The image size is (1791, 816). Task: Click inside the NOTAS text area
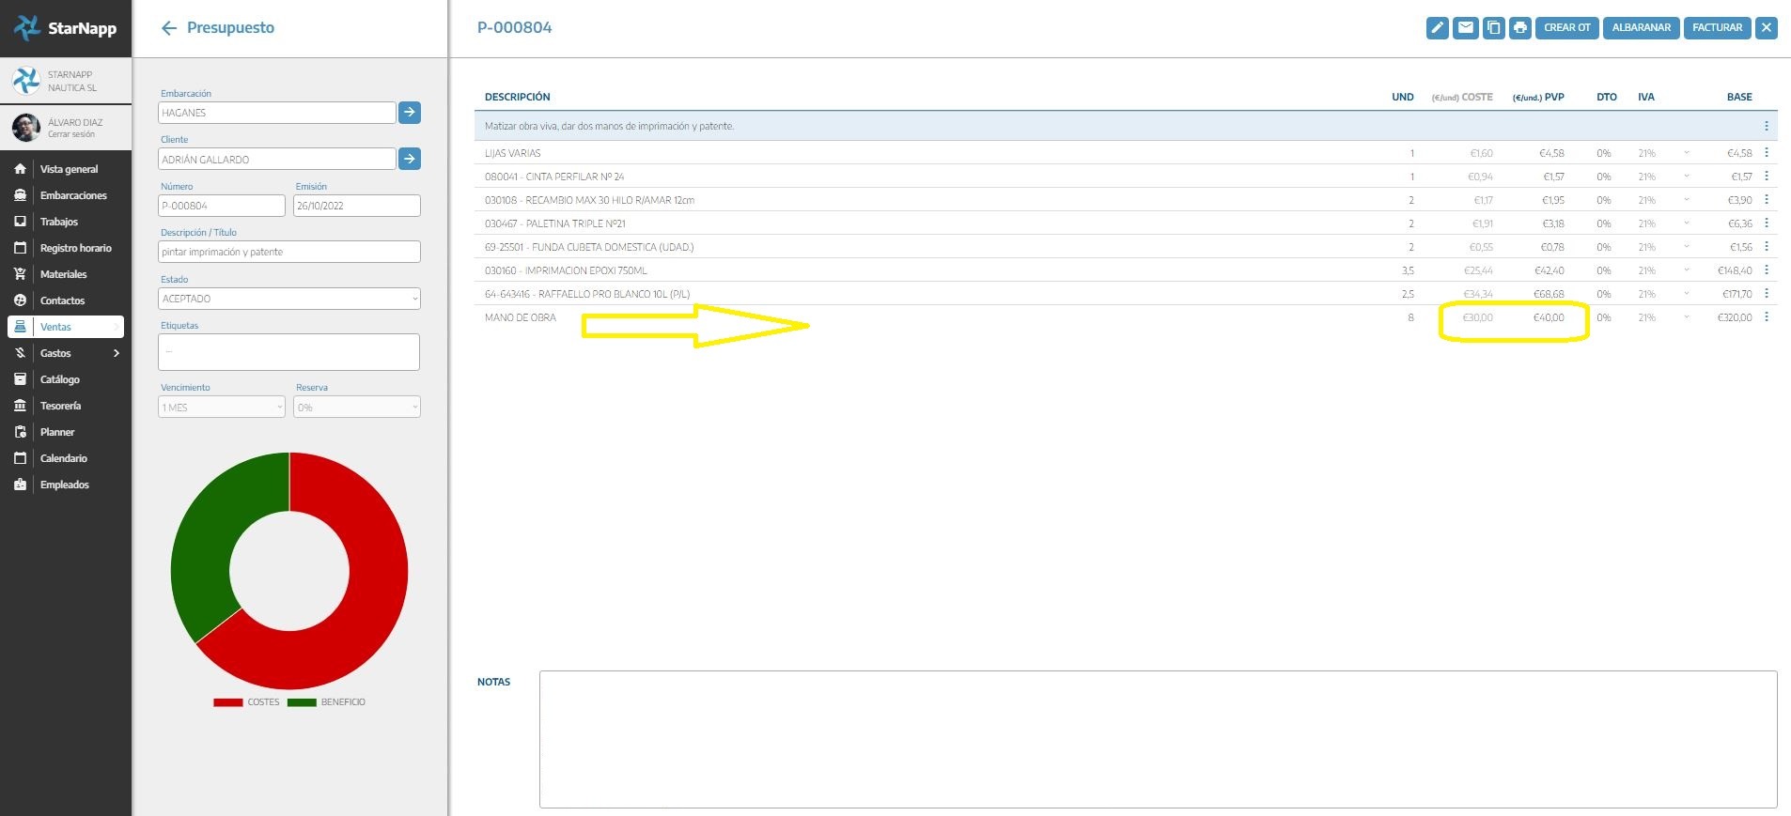[x=1158, y=739]
